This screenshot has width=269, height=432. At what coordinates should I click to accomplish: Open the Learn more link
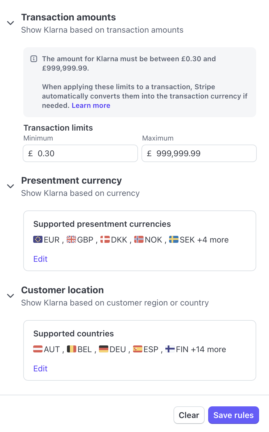pyautogui.click(x=91, y=106)
